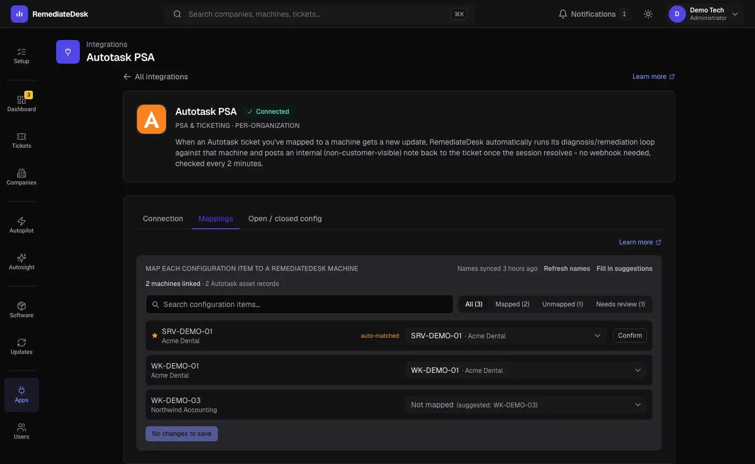The image size is (755, 464).
Task: Click Refresh names
Action: (x=567, y=269)
